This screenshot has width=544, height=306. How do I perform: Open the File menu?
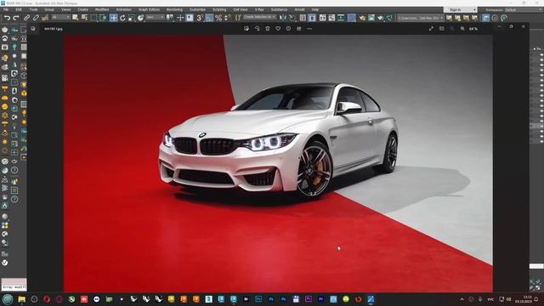click(6, 9)
